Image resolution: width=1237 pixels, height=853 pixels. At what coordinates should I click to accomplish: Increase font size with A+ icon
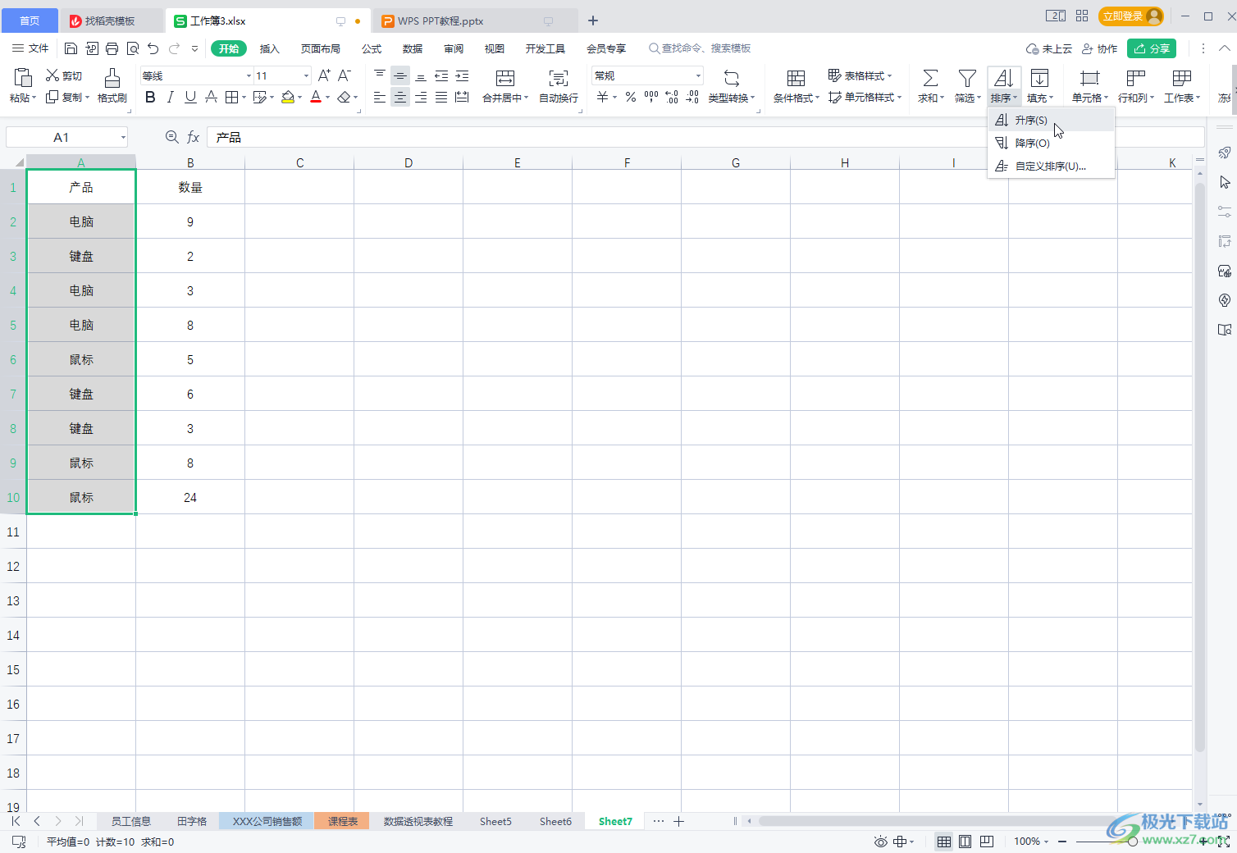click(x=324, y=75)
